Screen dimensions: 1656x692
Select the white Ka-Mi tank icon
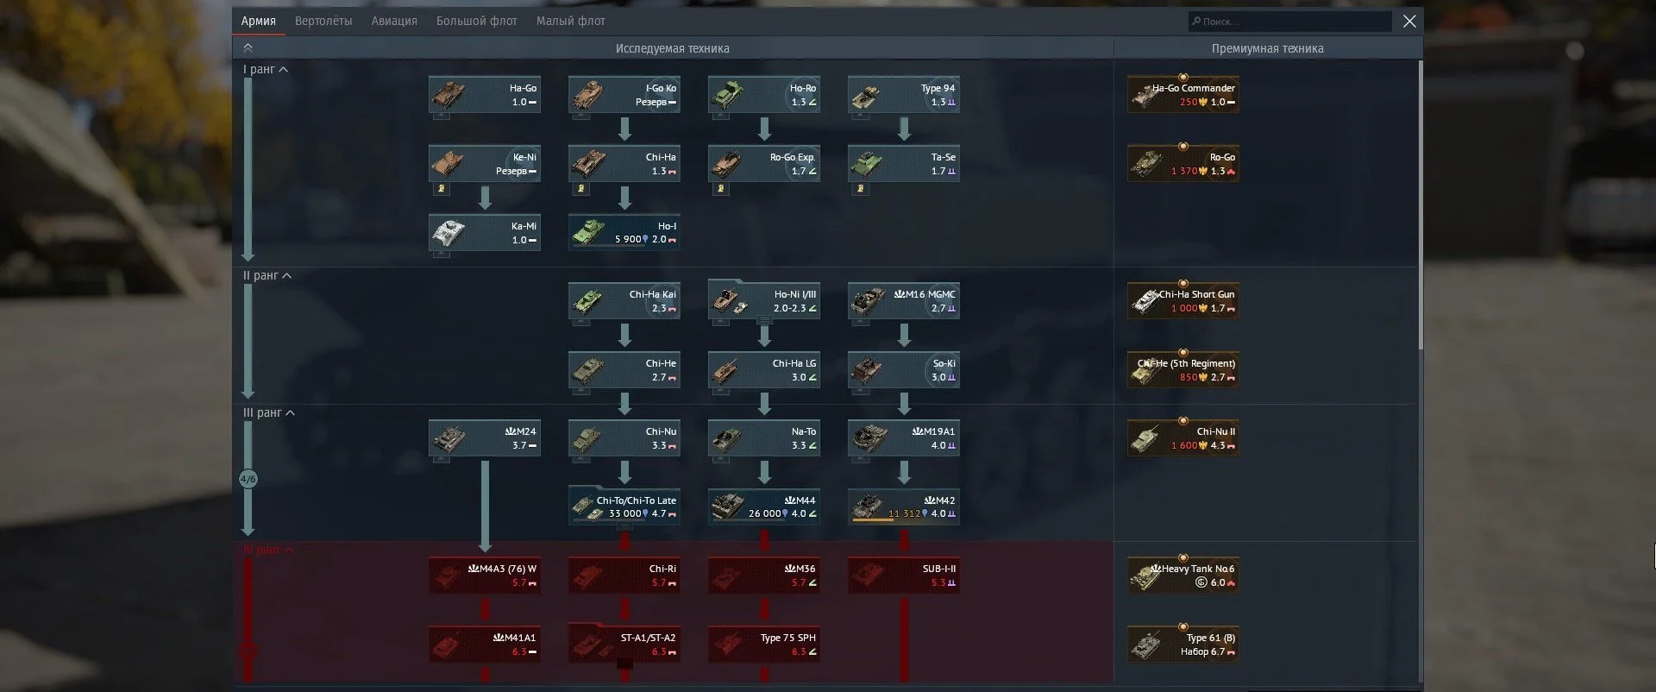pos(448,232)
